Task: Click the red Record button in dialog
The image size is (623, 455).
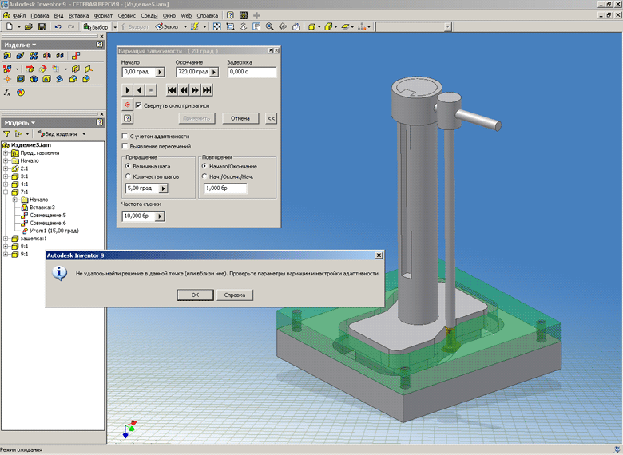Action: pos(127,105)
